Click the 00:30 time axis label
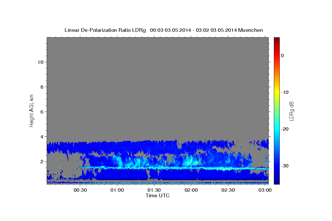 click(80, 190)
